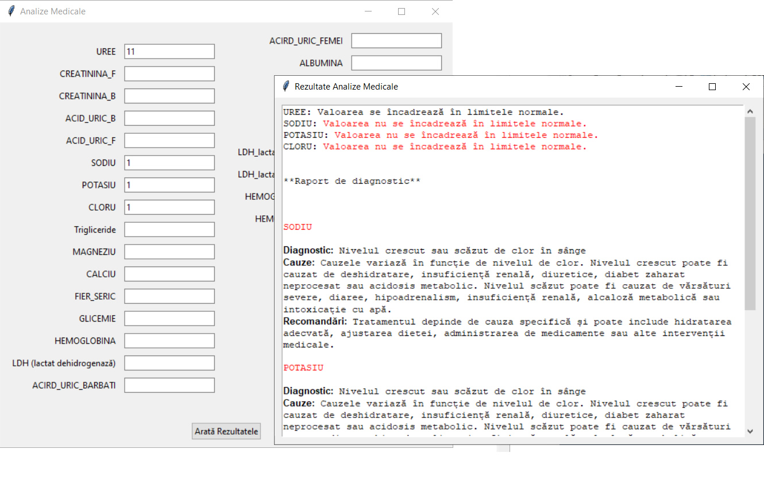Click the scrollbar up arrow
764x503 pixels.
click(750, 110)
